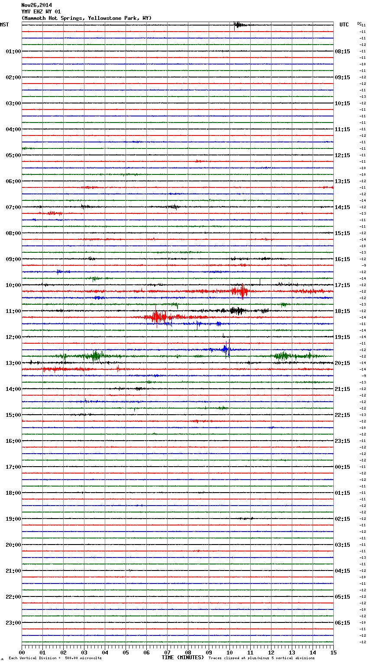Select the 20:15 UTC time label

coord(342,363)
